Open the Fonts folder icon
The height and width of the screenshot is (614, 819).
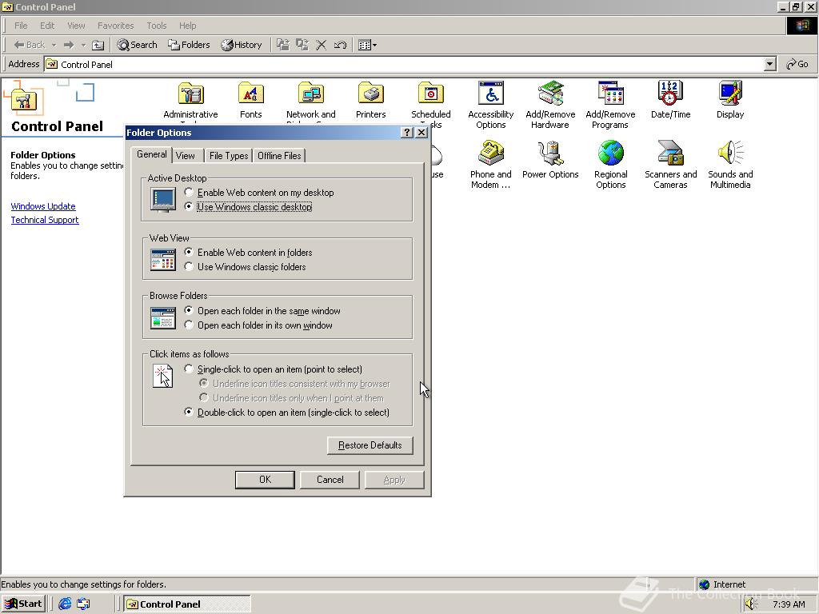click(250, 94)
